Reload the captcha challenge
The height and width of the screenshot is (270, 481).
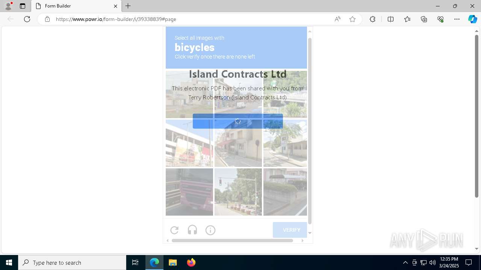point(174,230)
